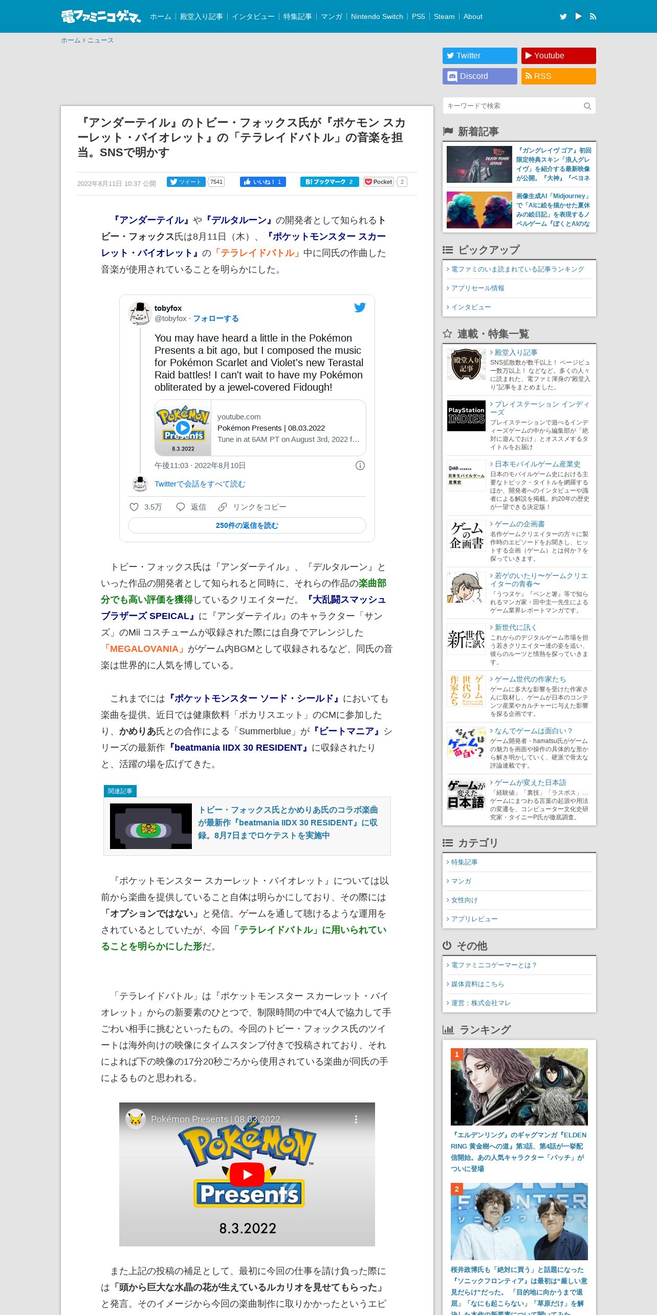
Task: Open 運営：株式会社マレ link
Action: [x=481, y=1003]
